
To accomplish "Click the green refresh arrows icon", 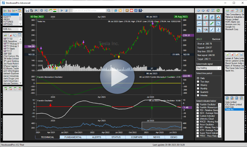I will (218, 10).
